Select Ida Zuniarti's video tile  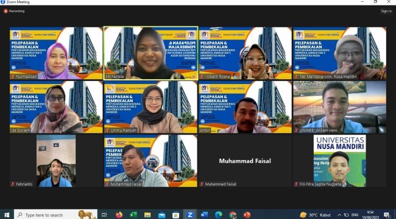56,107
